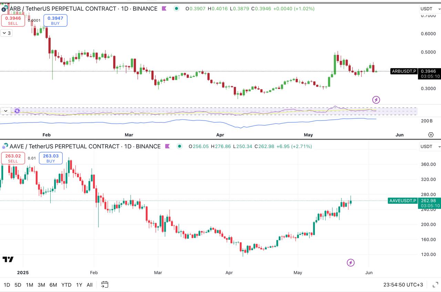Click the lightning event icon on ARB chart
Image resolution: width=441 pixels, height=292 pixels.
376,100
